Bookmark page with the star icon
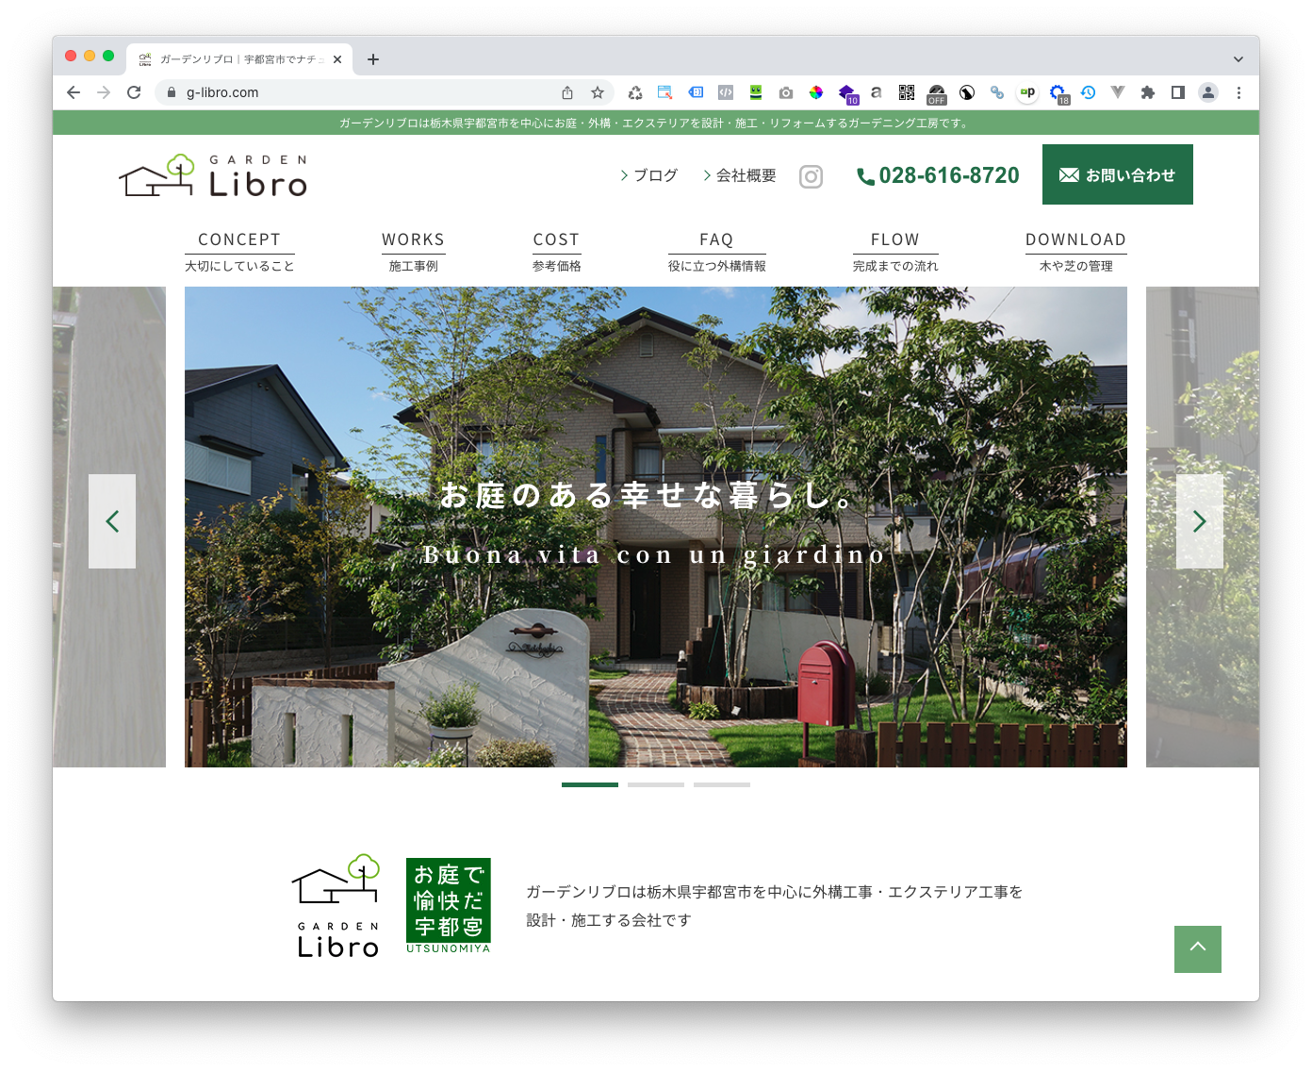Image resolution: width=1312 pixels, height=1071 pixels. tap(597, 92)
